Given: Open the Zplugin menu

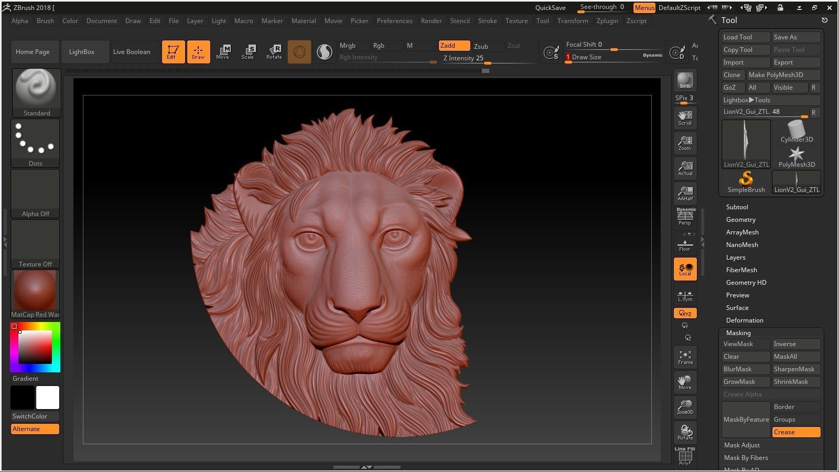Looking at the screenshot, I should (x=607, y=21).
